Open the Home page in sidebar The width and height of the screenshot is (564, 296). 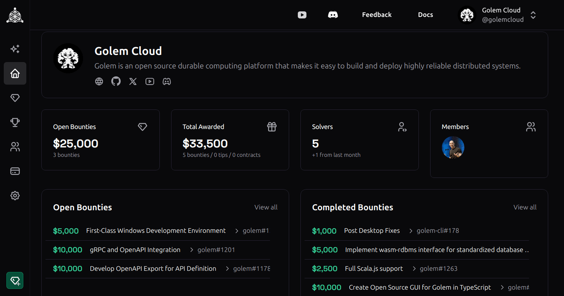click(x=15, y=73)
